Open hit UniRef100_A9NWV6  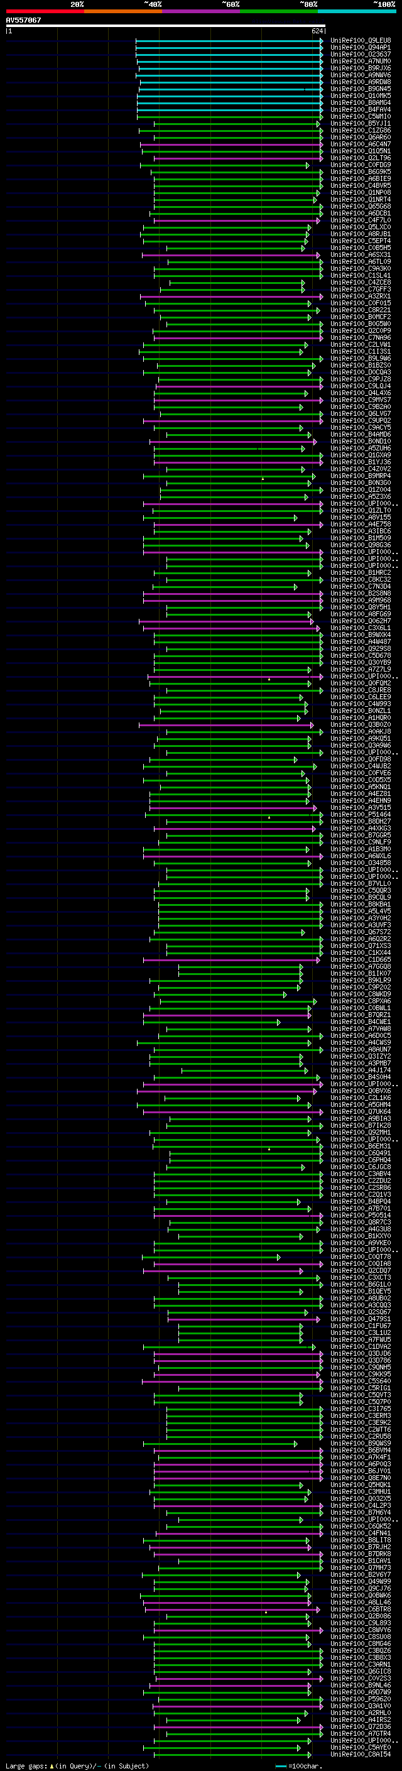pos(361,75)
